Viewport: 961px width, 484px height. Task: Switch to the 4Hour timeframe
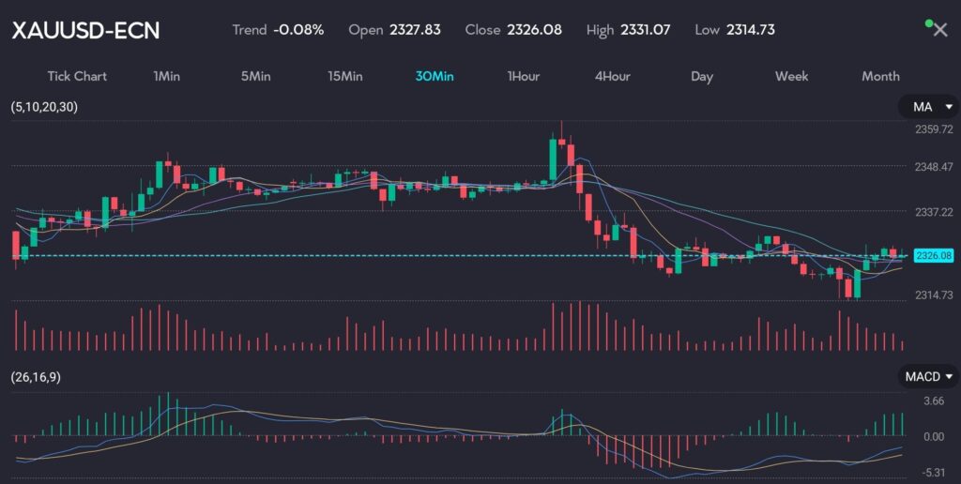coord(612,76)
